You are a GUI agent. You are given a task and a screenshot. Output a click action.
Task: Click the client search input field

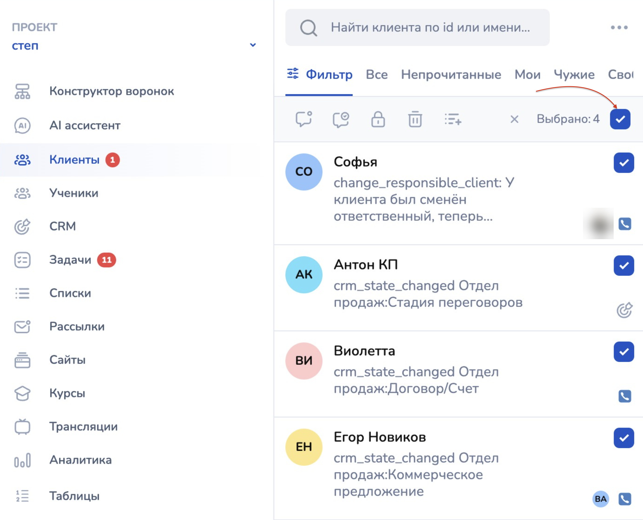coord(430,27)
